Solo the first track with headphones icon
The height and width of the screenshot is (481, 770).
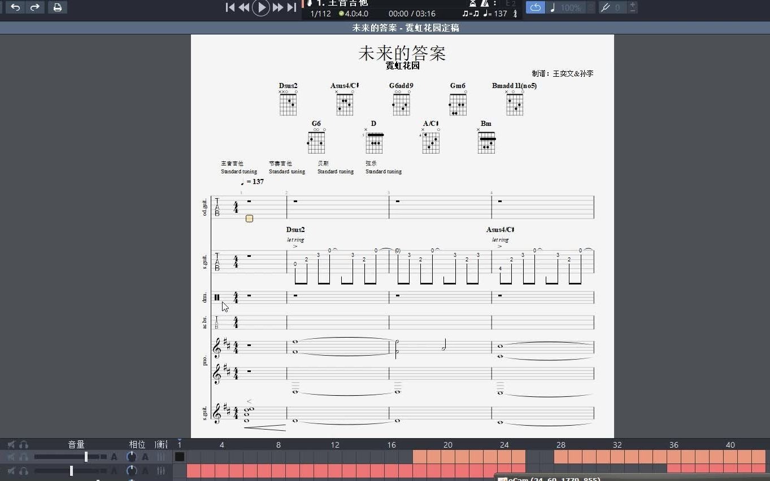[x=24, y=457]
